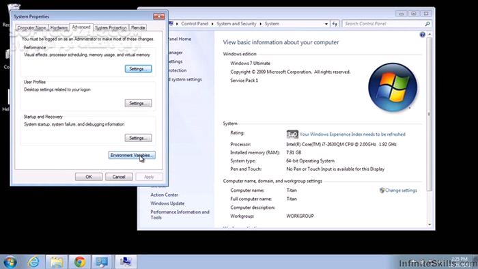
Task: Open Performance Settings button
Action: pyautogui.click(x=138, y=69)
